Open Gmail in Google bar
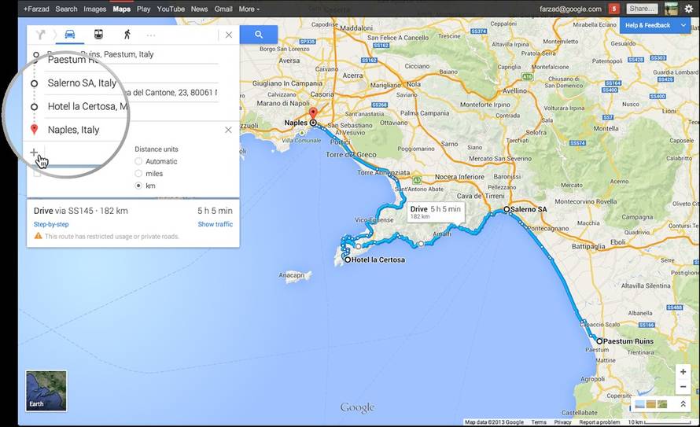The height and width of the screenshot is (427, 700). click(x=223, y=9)
